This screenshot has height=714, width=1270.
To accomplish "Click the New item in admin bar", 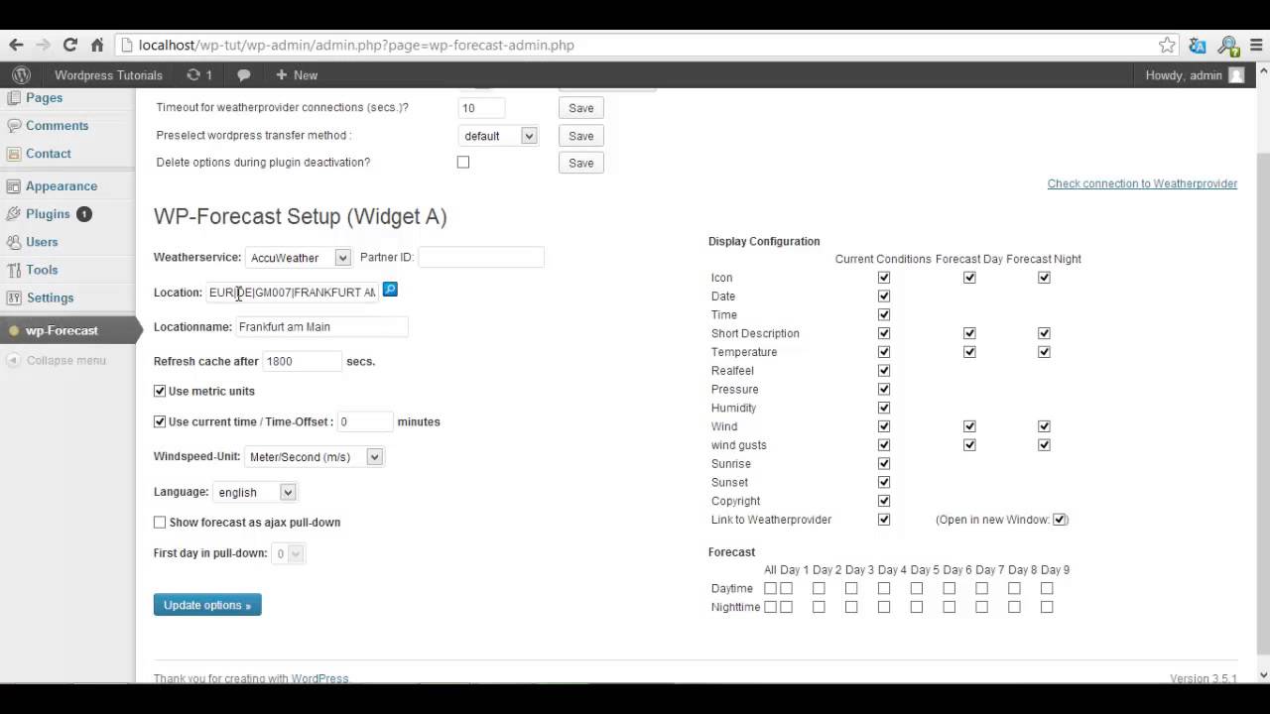I will [x=296, y=75].
